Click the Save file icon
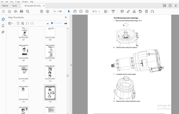Viewport: 179px width, 114px height. [x=3, y=12]
